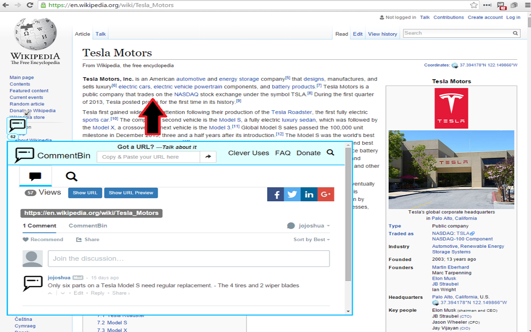Click Reply under jojoshua's comment

(97, 293)
